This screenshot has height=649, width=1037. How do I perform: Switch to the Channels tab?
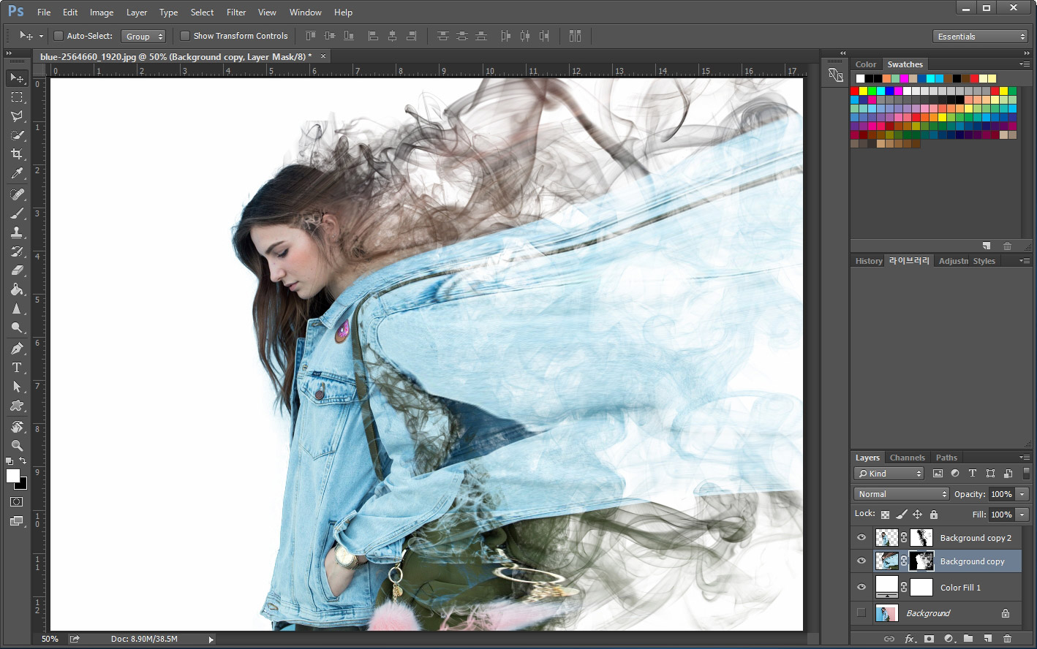pyautogui.click(x=908, y=458)
